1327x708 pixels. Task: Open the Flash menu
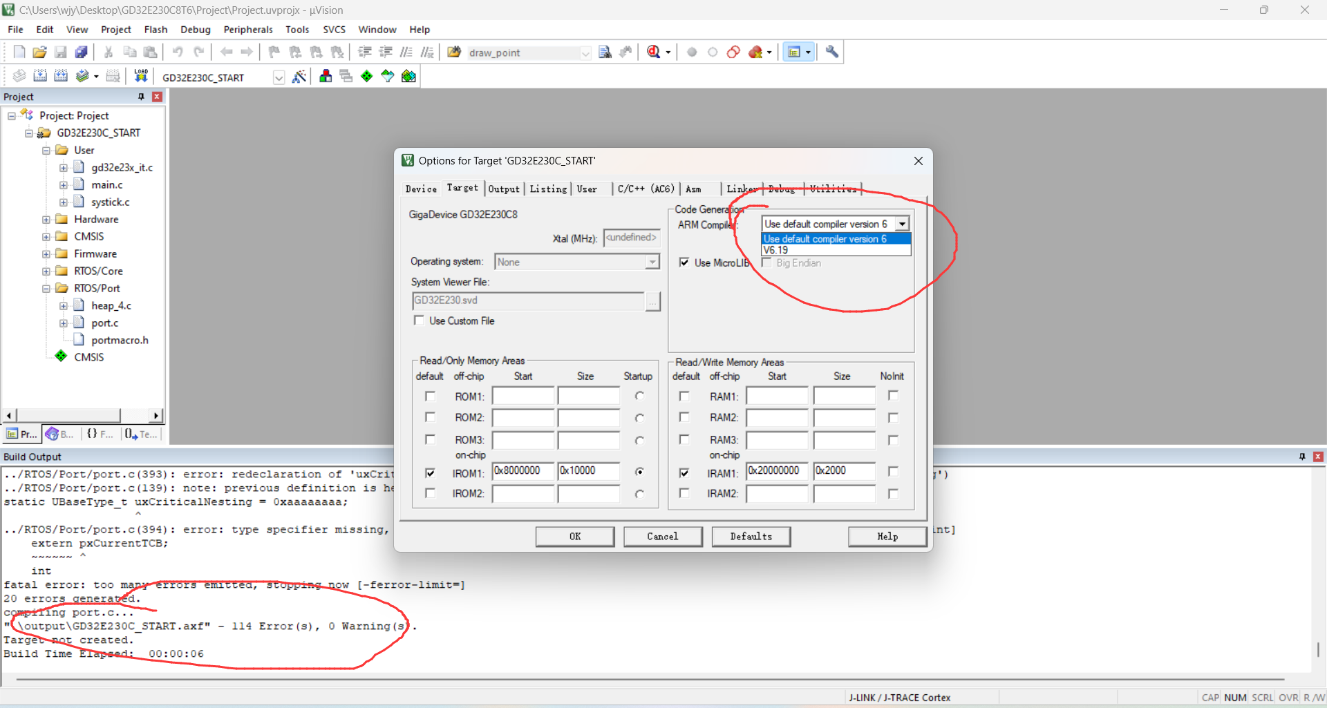tap(156, 30)
